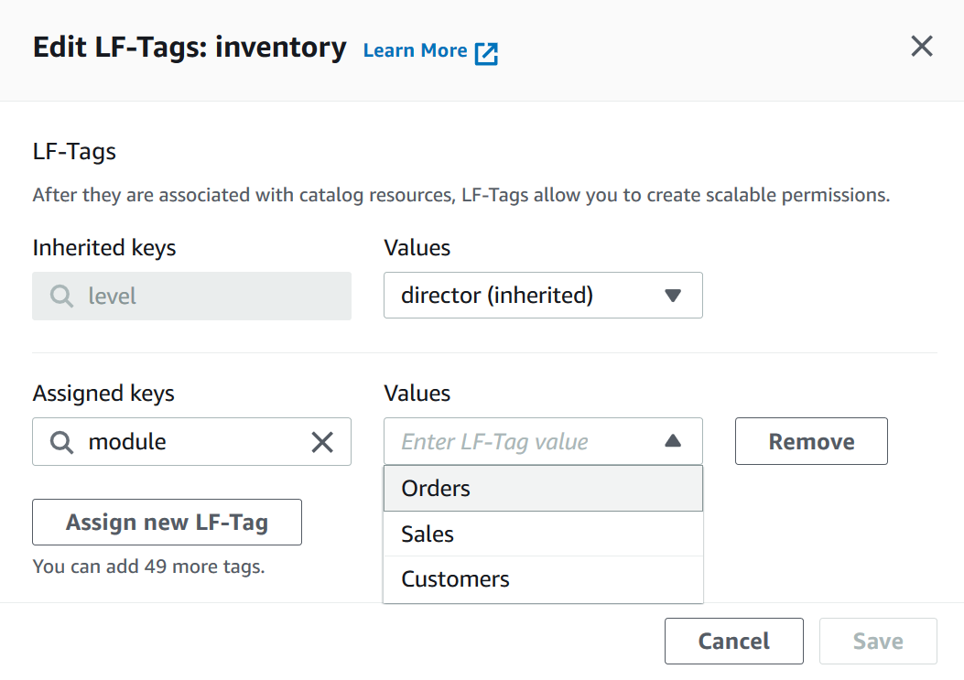This screenshot has width=964, height=680.
Task: Collapse the LF-Tag value list using the up arrow
Action: point(673,441)
